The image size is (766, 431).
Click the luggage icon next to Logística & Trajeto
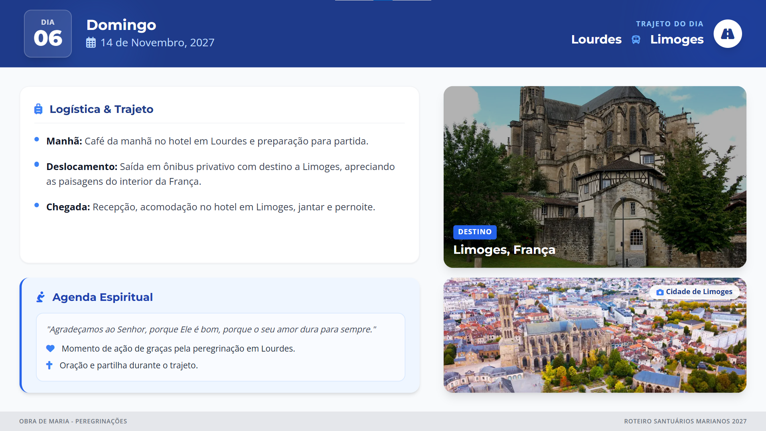[38, 109]
